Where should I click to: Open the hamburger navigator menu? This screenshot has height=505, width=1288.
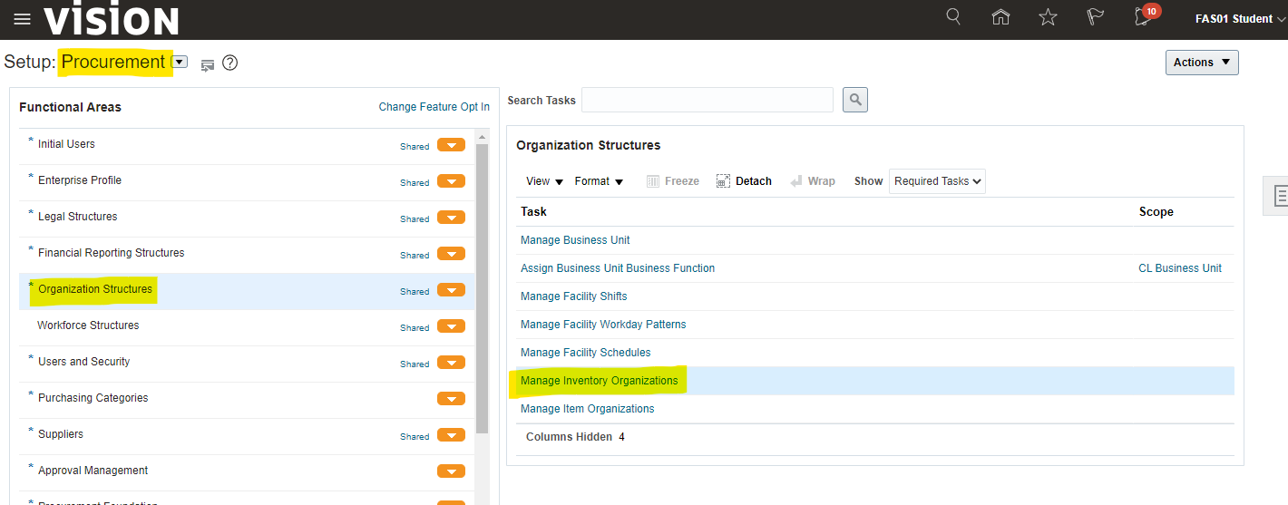pos(22,19)
